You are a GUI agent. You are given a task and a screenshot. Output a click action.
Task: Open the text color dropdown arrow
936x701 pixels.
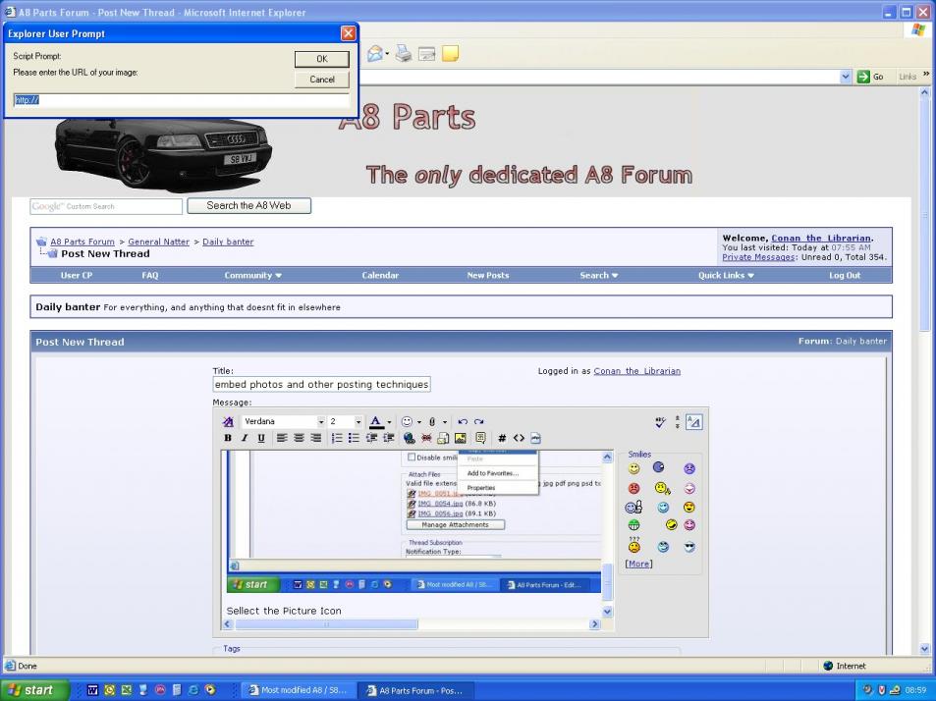click(x=389, y=422)
